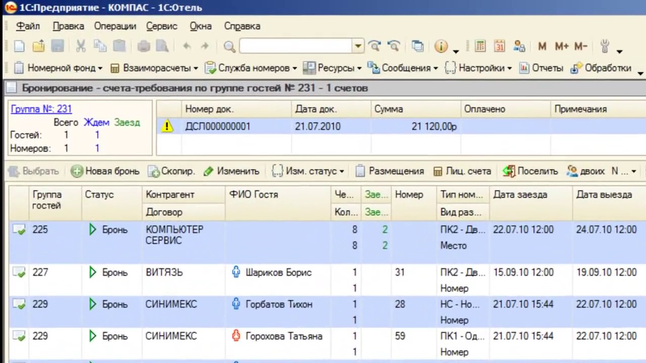Open the Обработки toolbar item

601,68
